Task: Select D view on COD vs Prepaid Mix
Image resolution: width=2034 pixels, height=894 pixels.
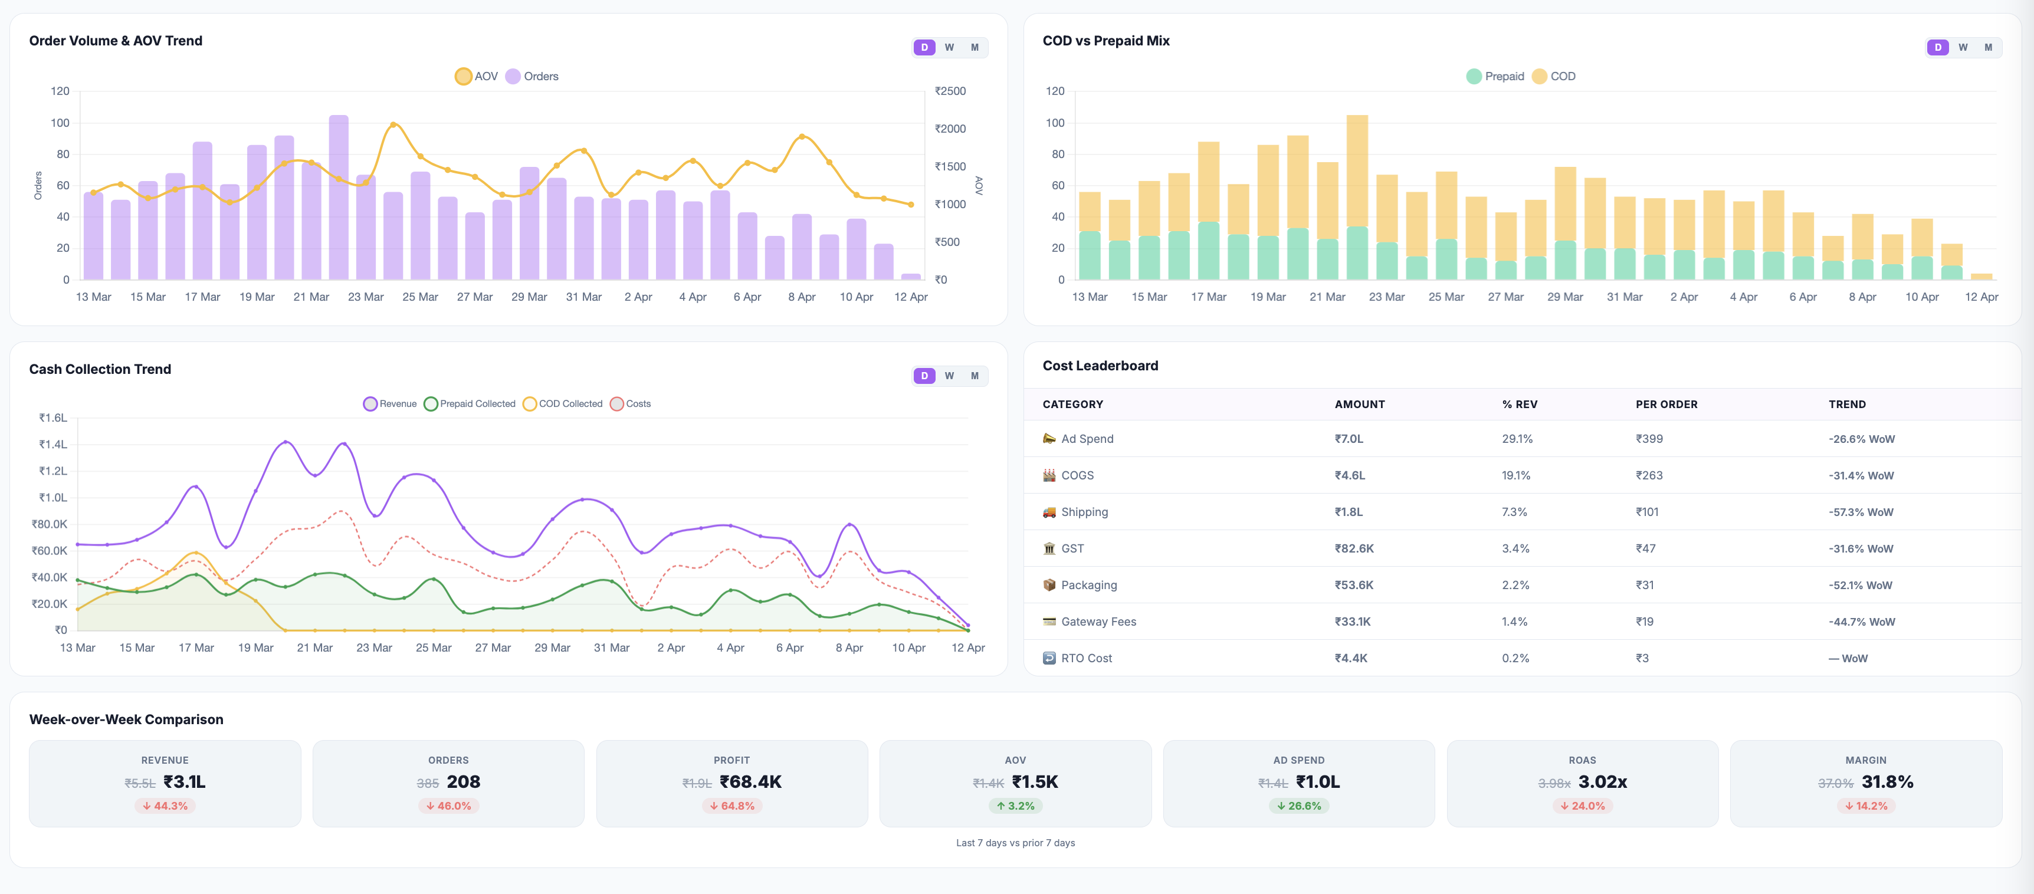Action: point(1938,47)
